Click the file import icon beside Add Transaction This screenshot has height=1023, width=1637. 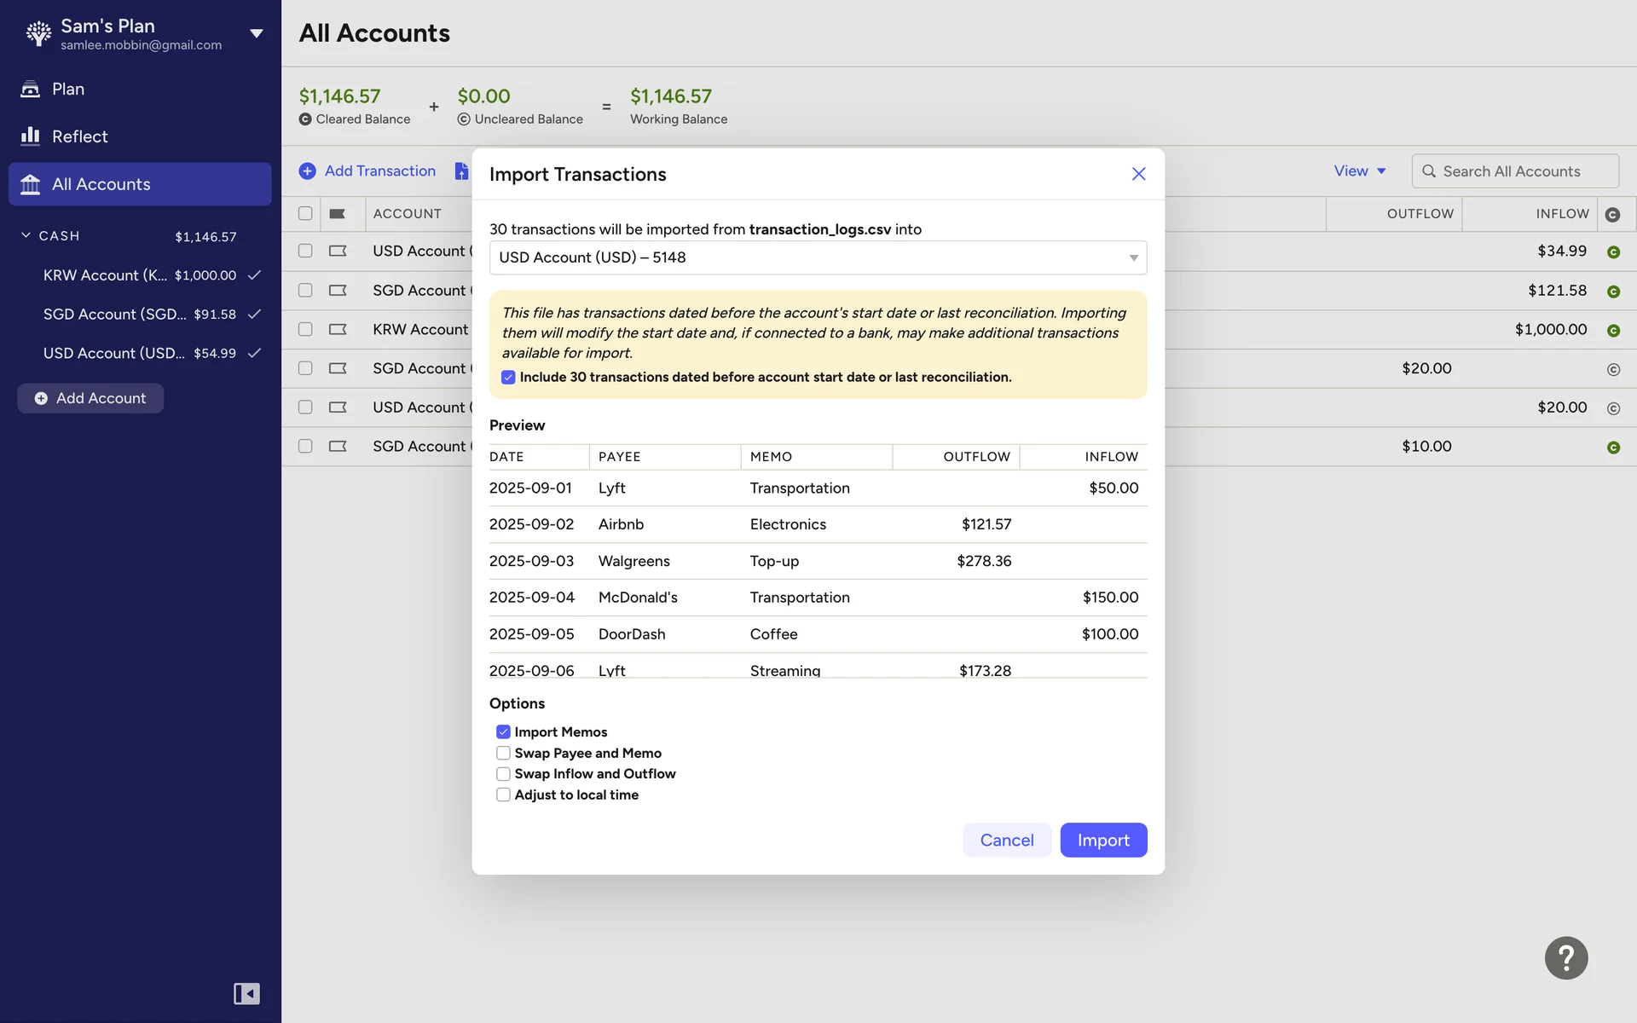461,171
